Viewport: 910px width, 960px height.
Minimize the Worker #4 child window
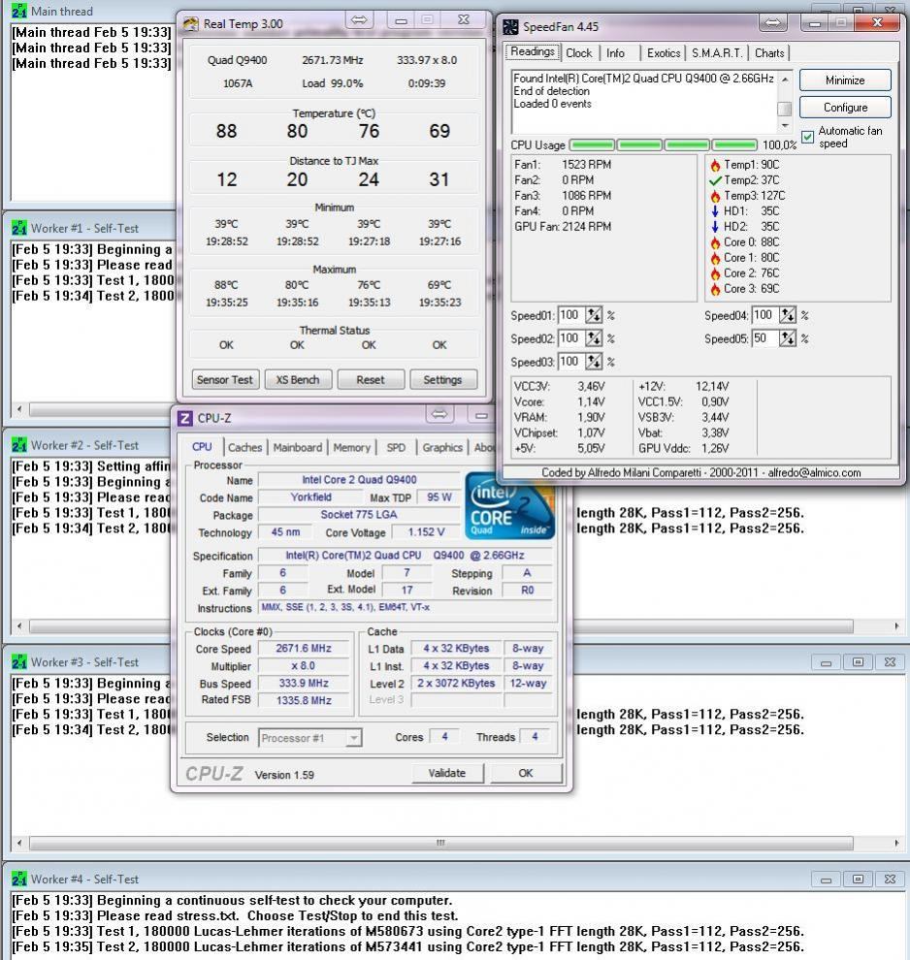click(827, 880)
